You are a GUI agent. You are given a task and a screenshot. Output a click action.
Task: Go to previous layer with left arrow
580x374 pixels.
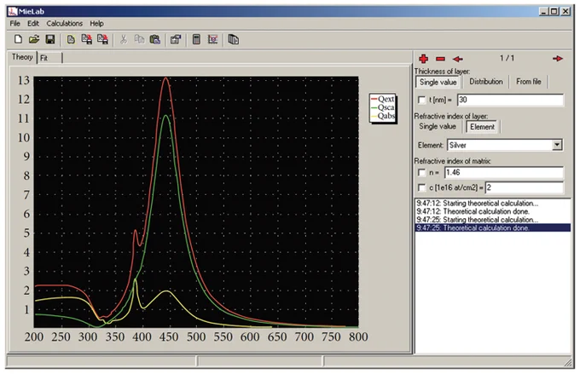[x=458, y=59]
